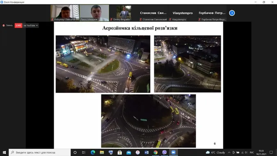The height and width of the screenshot is (156, 277).
Task: Click the recording 'Запись' indicator
Action: pyautogui.click(x=8, y=25)
